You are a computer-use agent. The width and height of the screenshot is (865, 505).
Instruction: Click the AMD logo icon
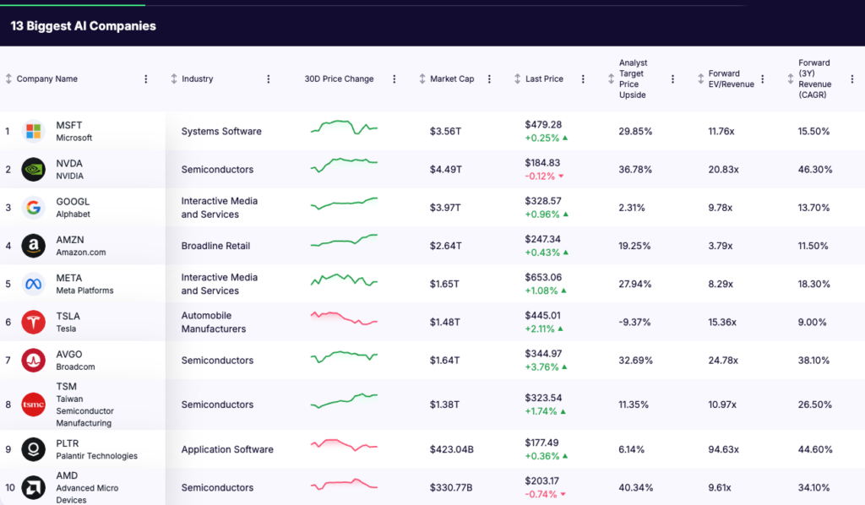click(32, 486)
